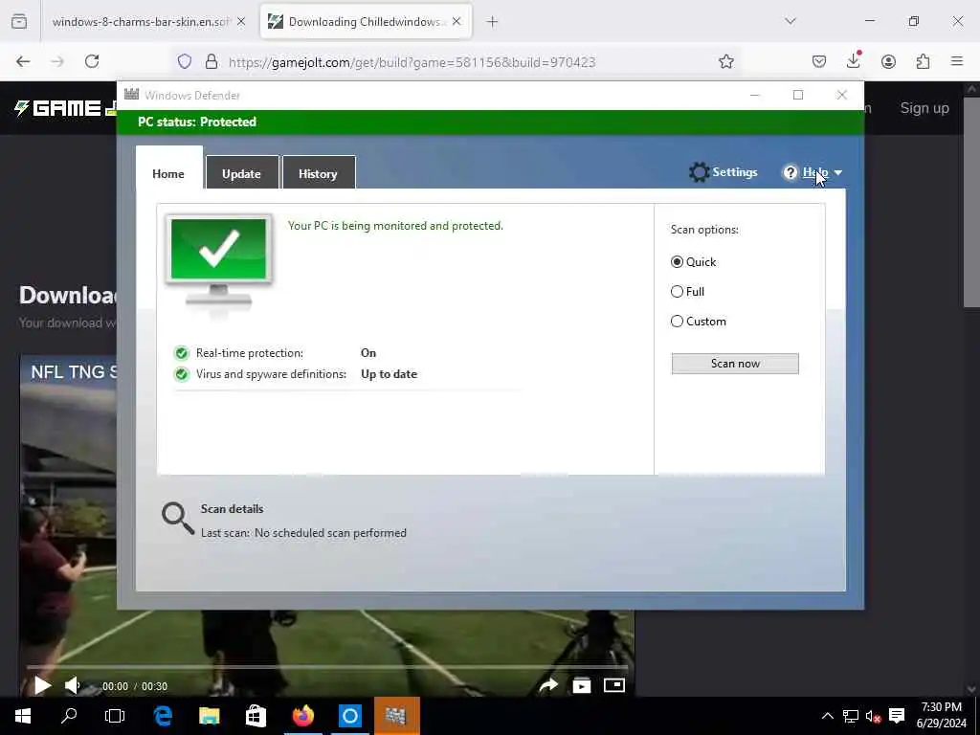Close the Downloading Chilledwindows tab

tap(457, 21)
